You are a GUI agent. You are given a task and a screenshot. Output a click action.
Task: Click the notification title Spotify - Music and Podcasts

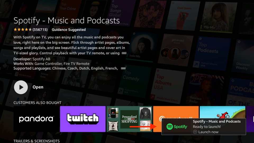(x=217, y=122)
